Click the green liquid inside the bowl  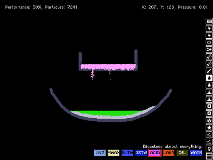pos(106,113)
